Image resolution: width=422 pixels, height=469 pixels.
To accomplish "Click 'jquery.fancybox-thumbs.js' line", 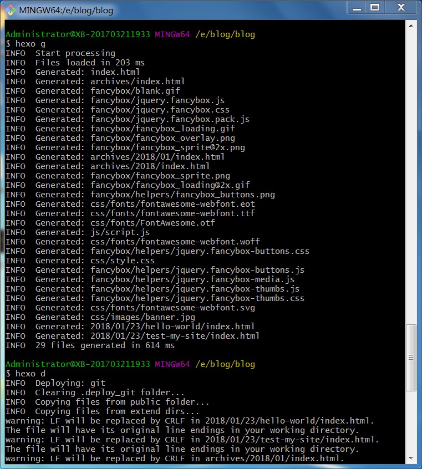I will [152, 289].
